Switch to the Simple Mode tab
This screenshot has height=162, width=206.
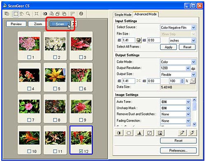pyautogui.click(x=123, y=14)
